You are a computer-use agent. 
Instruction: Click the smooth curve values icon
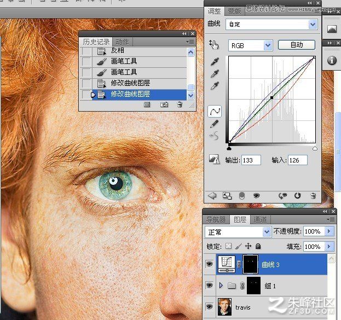click(214, 136)
